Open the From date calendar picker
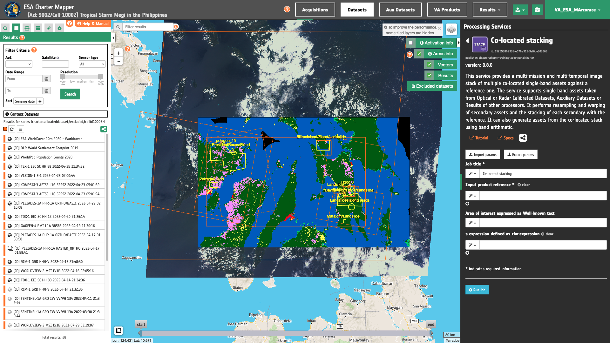The image size is (610, 343). tap(46, 79)
